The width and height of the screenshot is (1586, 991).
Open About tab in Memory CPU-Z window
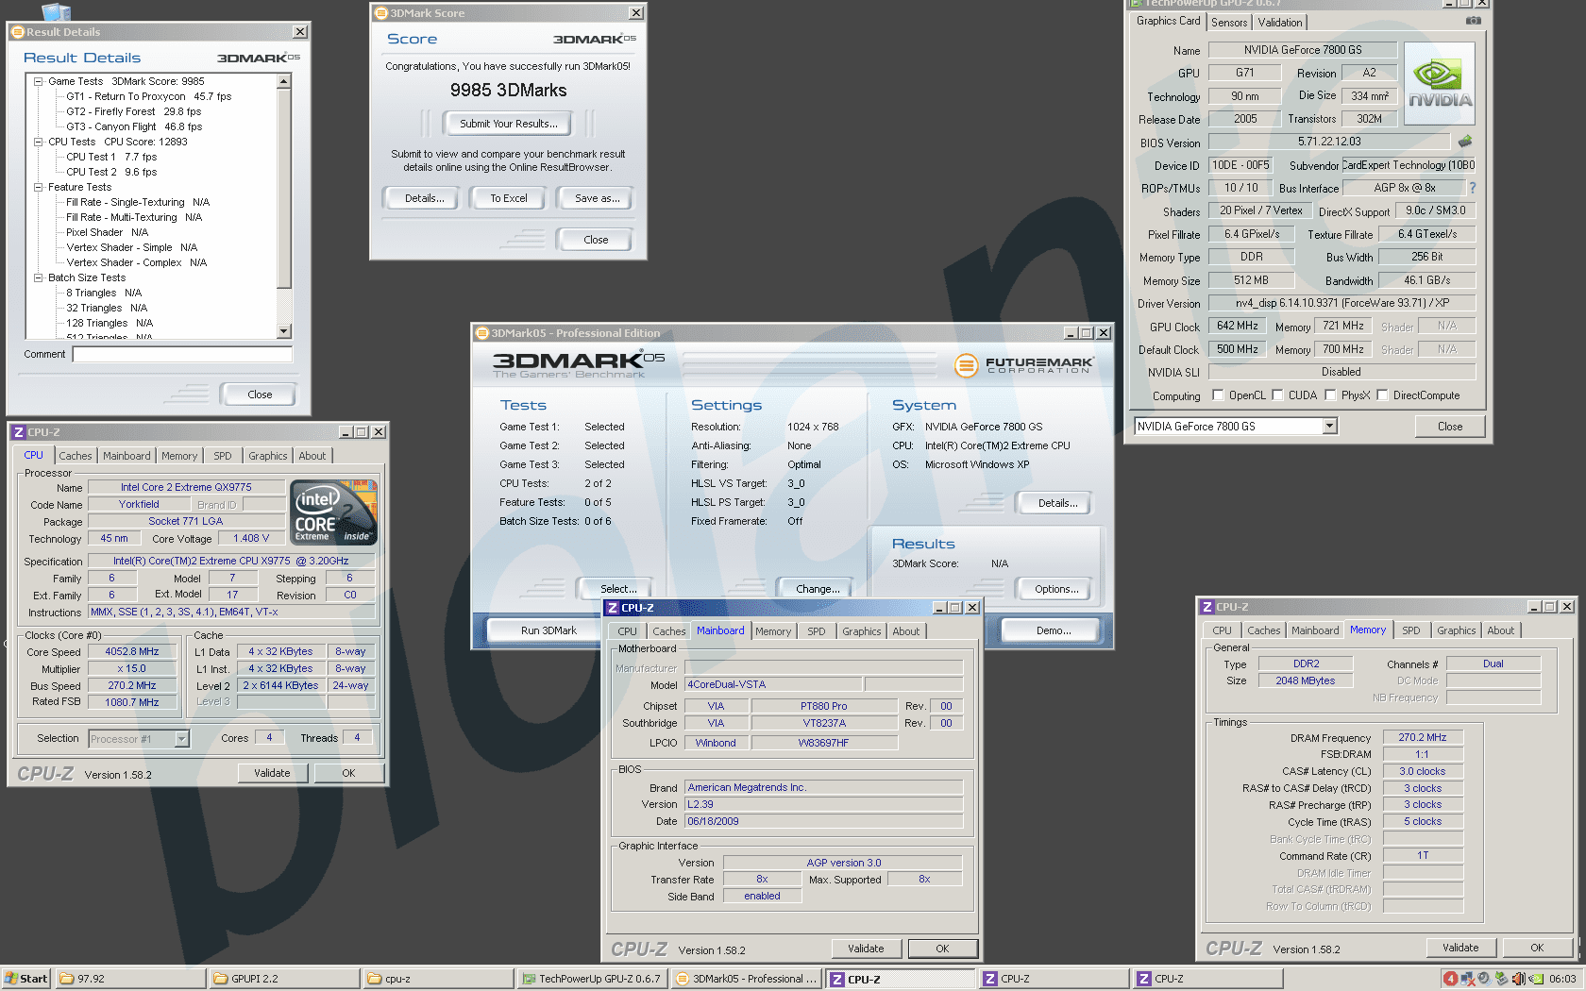point(1500,630)
